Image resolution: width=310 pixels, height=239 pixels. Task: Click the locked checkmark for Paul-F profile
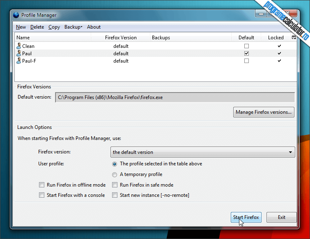(x=279, y=61)
